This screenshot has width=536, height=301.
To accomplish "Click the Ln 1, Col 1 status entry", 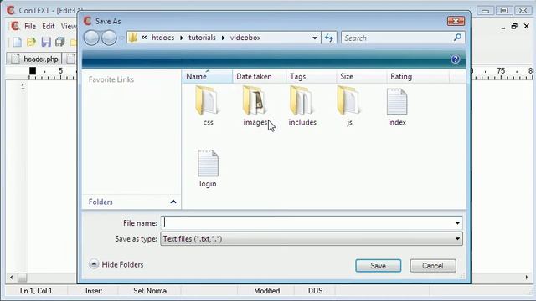I will pos(36,291).
